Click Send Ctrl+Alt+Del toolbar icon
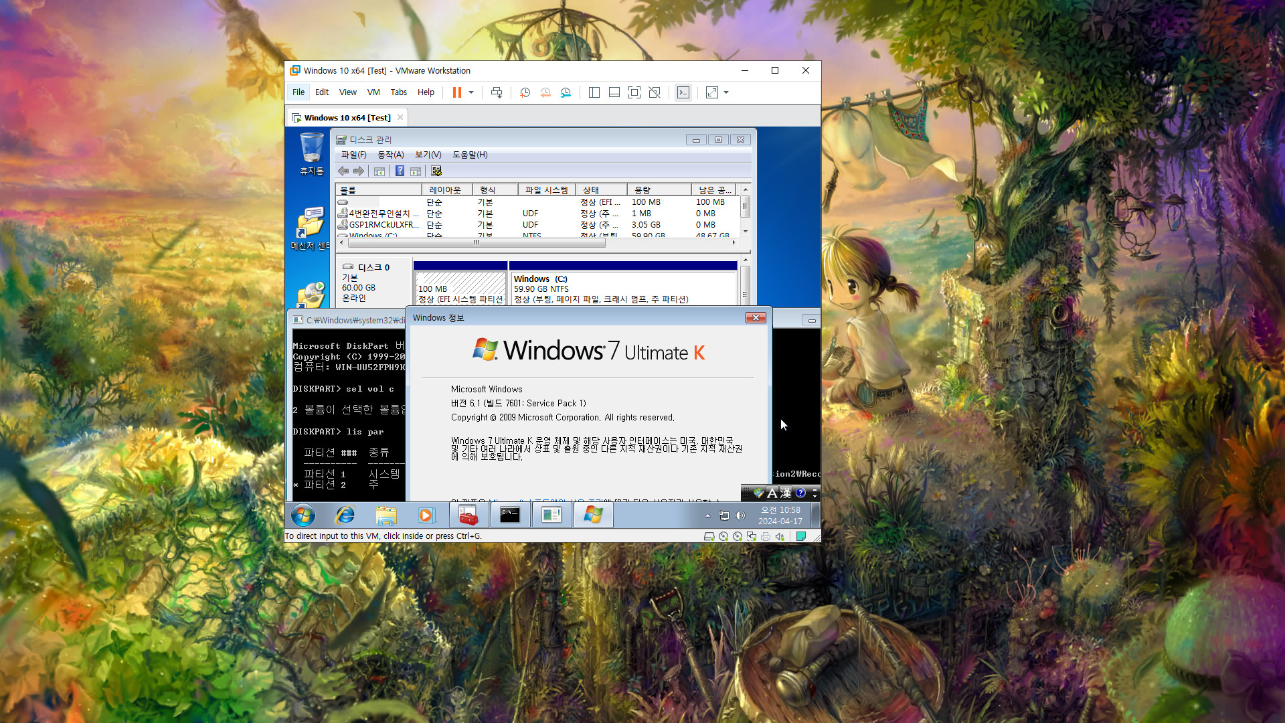Viewport: 1285px width, 723px height. coord(497,92)
